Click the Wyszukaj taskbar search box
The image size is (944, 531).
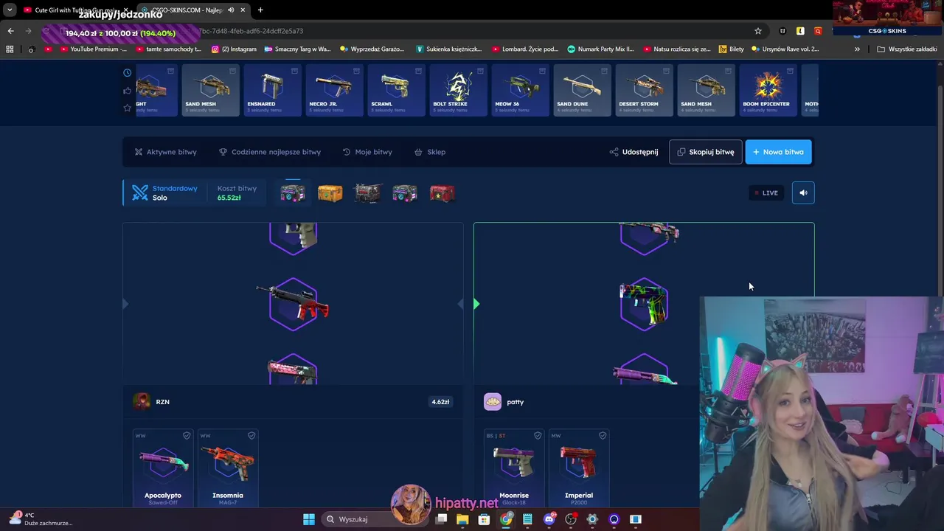click(x=376, y=519)
